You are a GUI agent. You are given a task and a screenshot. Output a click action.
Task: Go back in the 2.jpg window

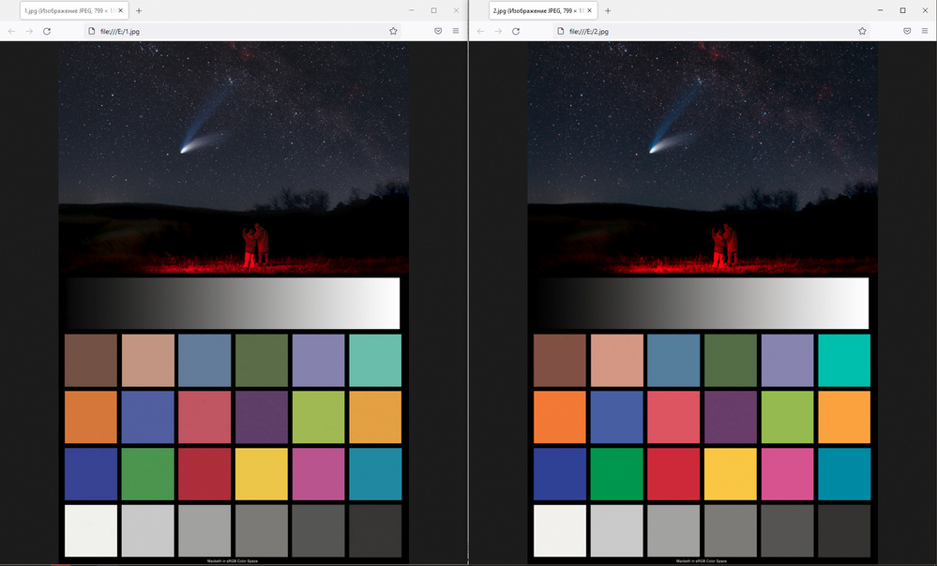tap(481, 31)
